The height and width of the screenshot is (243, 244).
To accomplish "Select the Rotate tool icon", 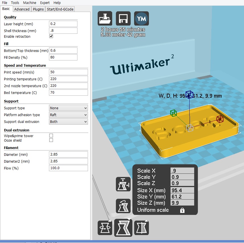I will click(x=105, y=228).
